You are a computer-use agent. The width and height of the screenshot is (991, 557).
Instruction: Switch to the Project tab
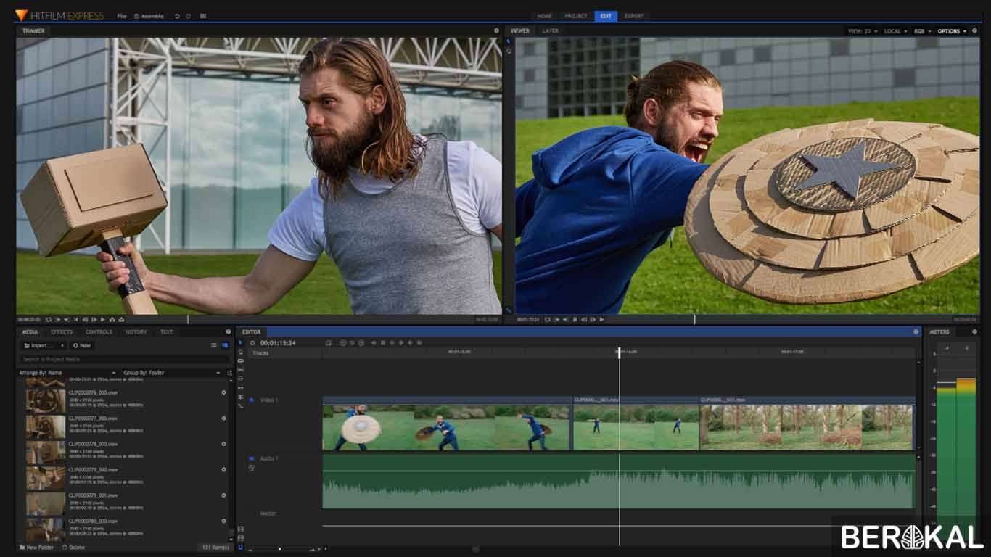(576, 16)
